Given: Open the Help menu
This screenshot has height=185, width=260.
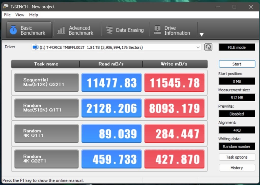Looking at the screenshot, I should coord(34,15).
